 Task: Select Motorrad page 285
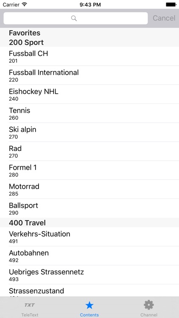[x=89, y=189]
